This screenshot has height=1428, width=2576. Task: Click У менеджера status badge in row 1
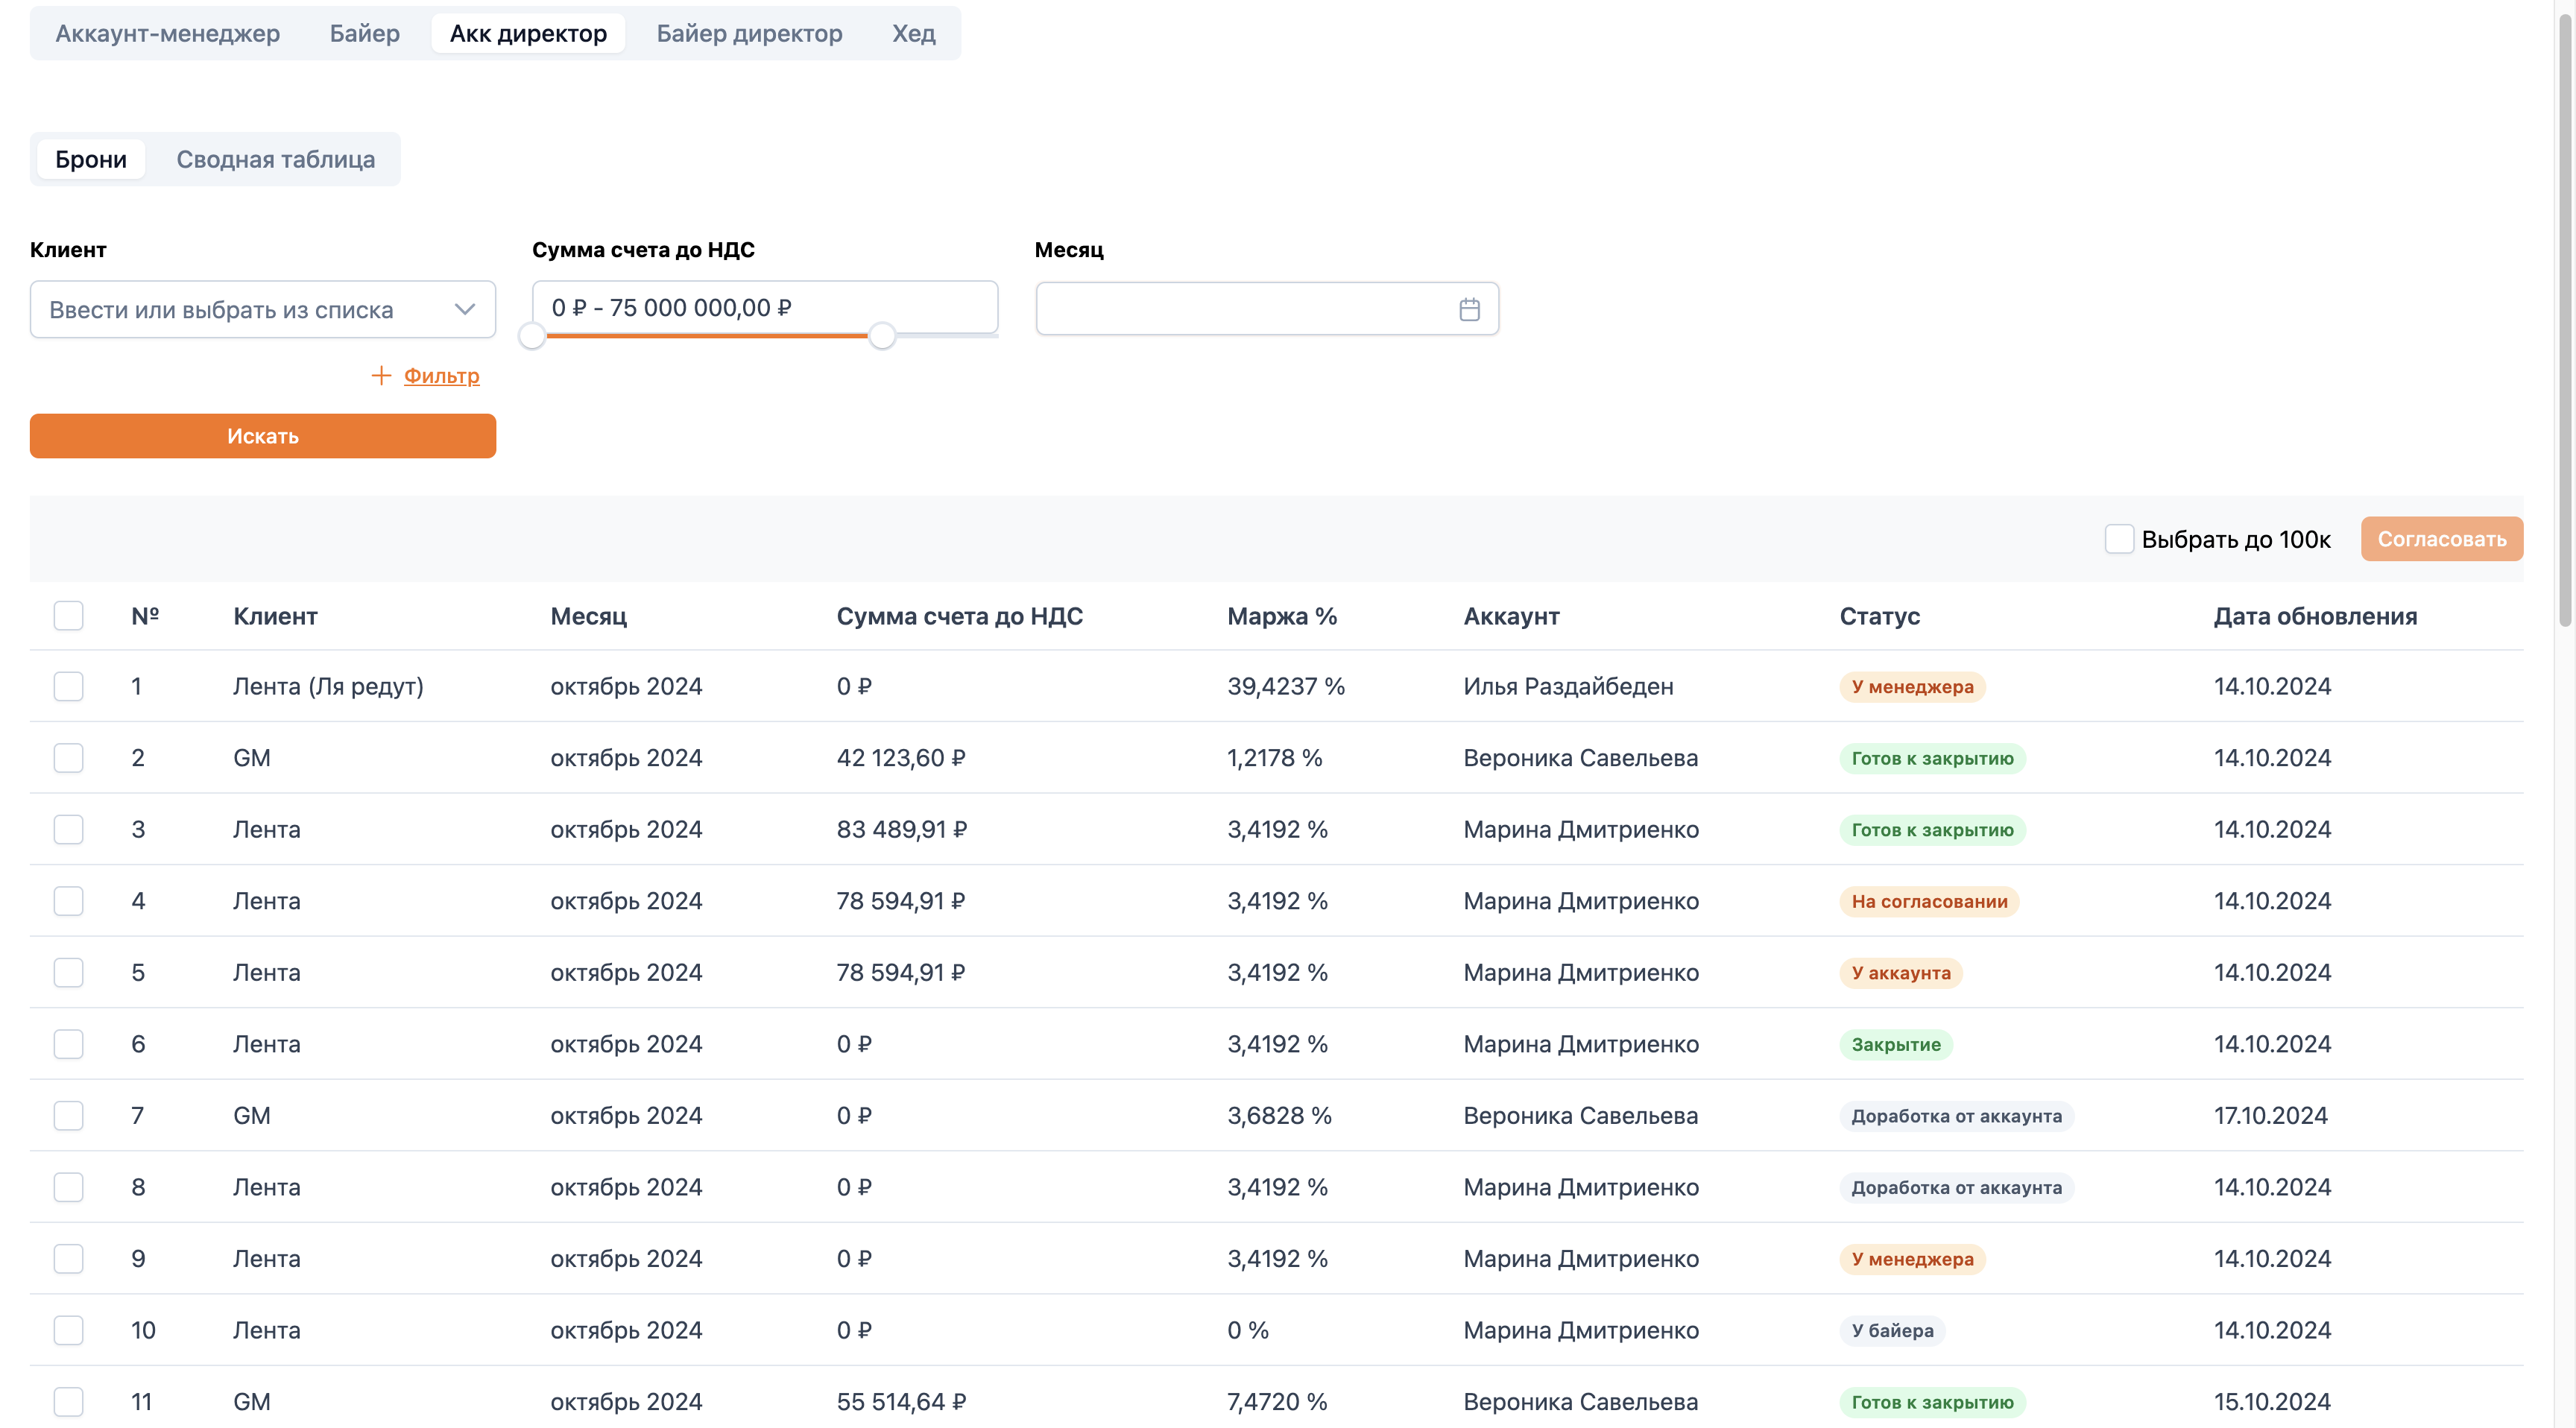1912,686
